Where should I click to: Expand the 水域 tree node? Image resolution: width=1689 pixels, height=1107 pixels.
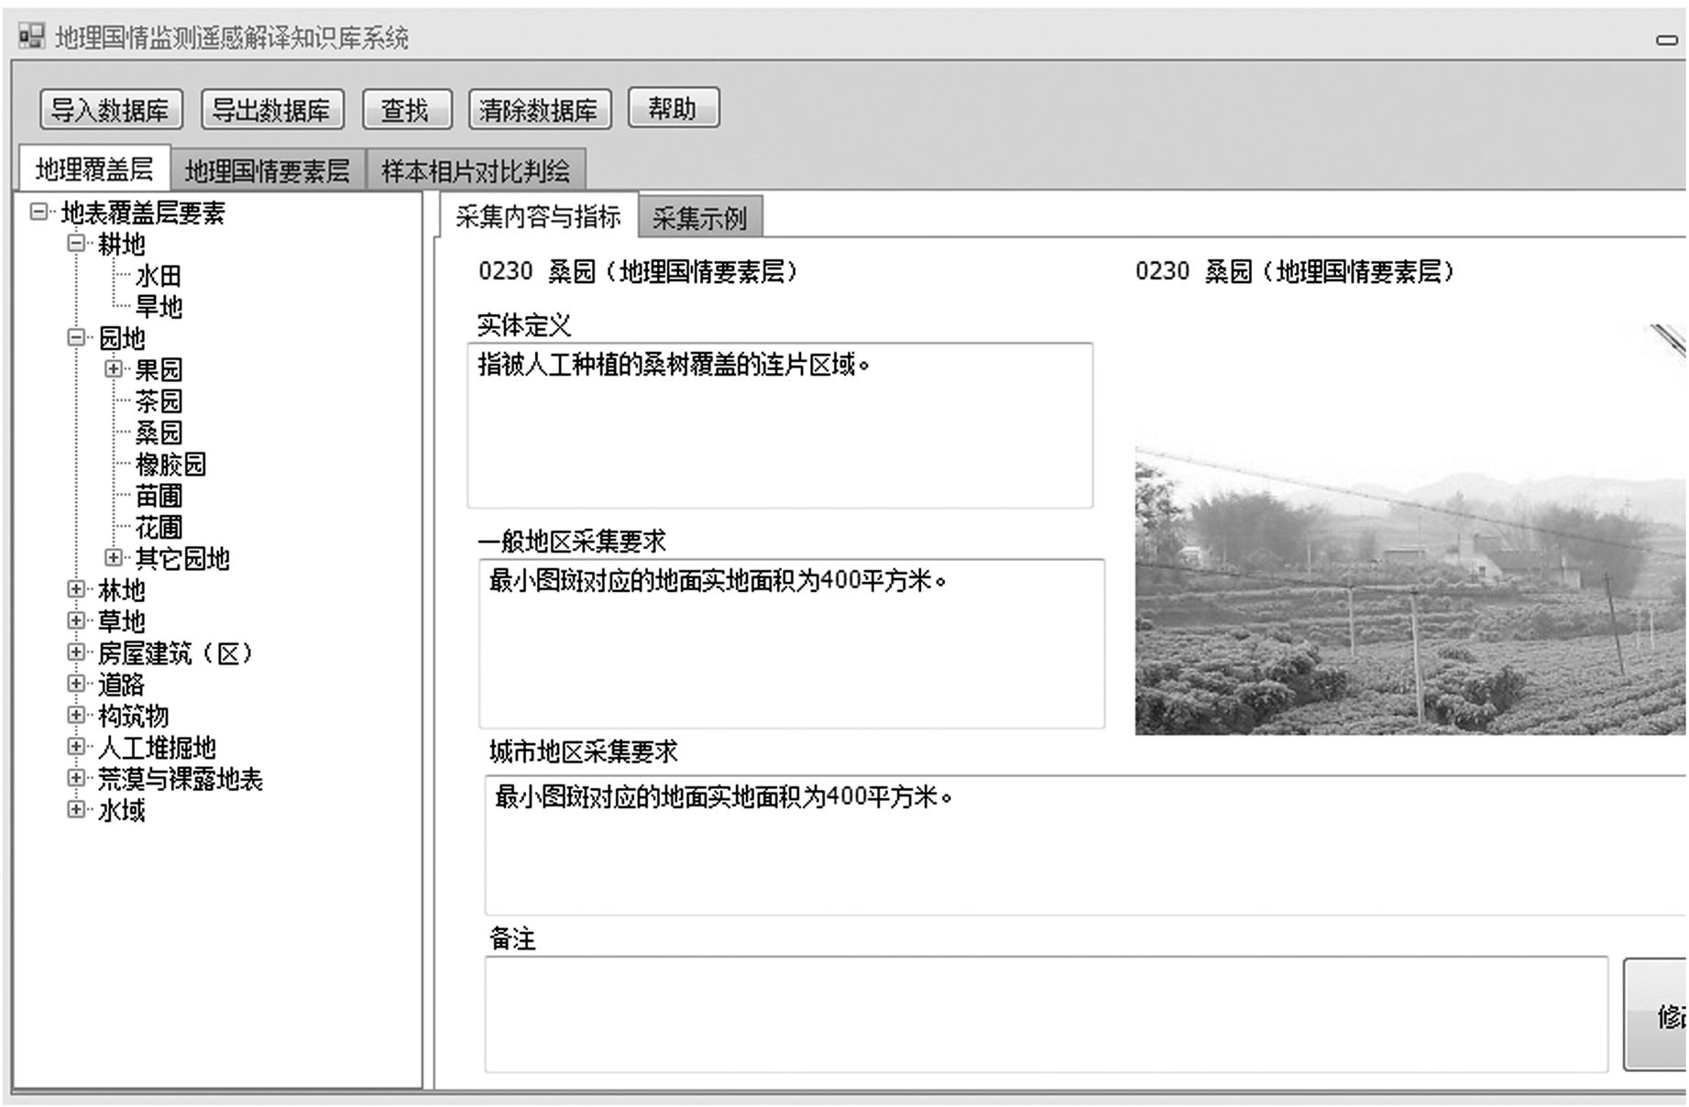tap(76, 810)
